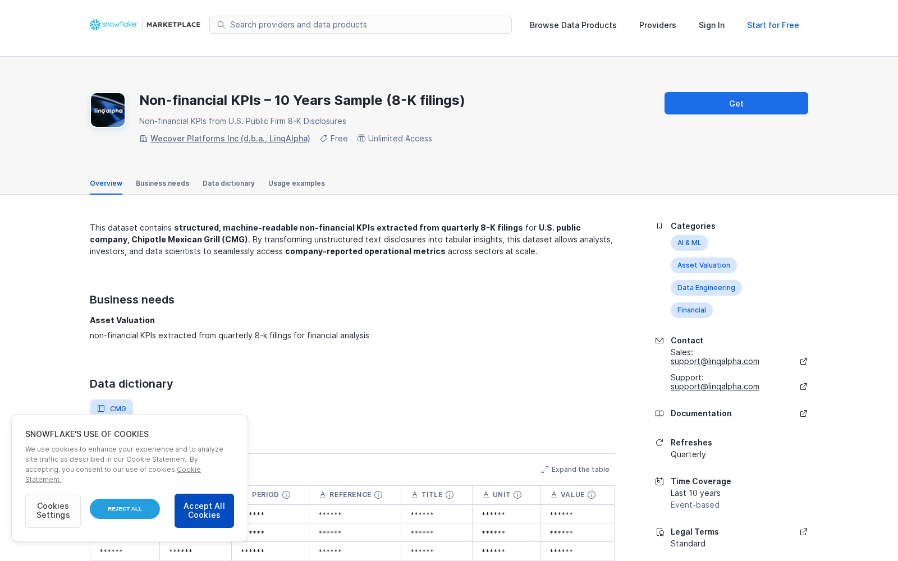Open the external link icon for Sales email
The image size is (898, 561).
click(x=804, y=361)
